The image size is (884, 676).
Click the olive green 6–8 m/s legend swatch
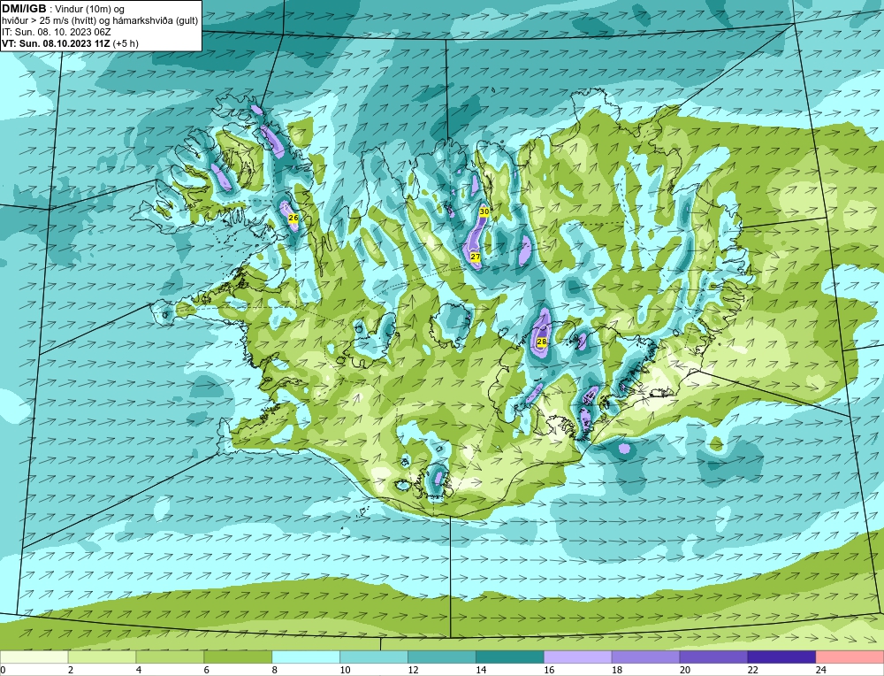(x=238, y=657)
